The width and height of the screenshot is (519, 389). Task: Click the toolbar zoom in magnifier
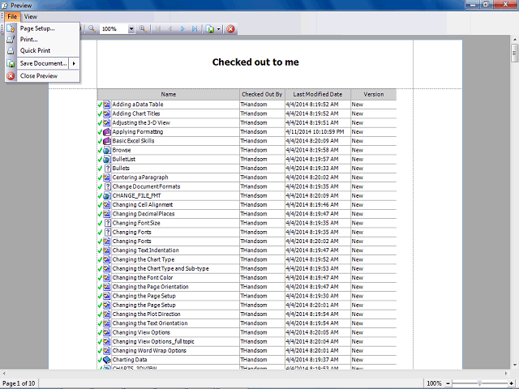pos(143,29)
